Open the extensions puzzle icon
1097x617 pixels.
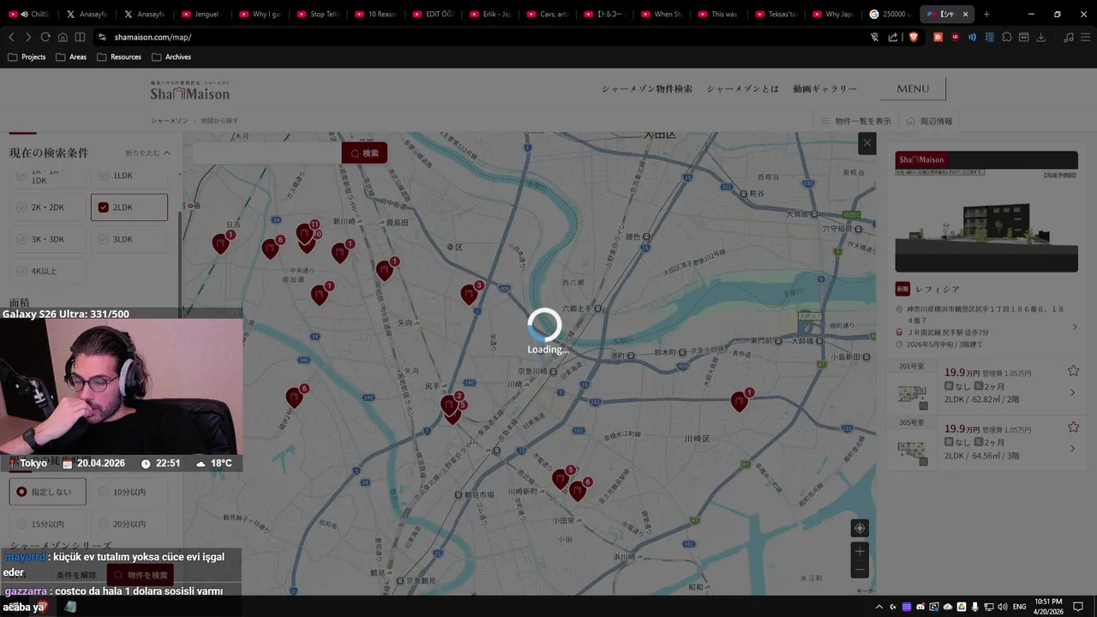coord(1007,37)
